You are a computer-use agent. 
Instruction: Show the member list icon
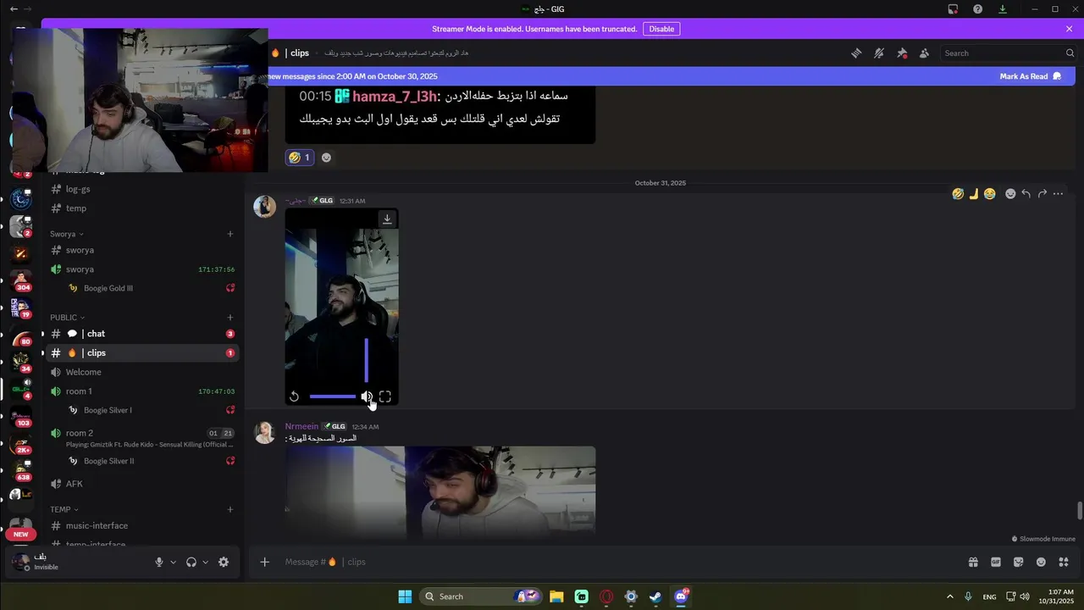(924, 53)
